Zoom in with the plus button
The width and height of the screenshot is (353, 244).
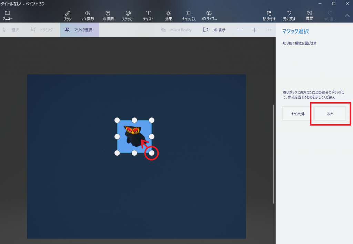(x=254, y=30)
